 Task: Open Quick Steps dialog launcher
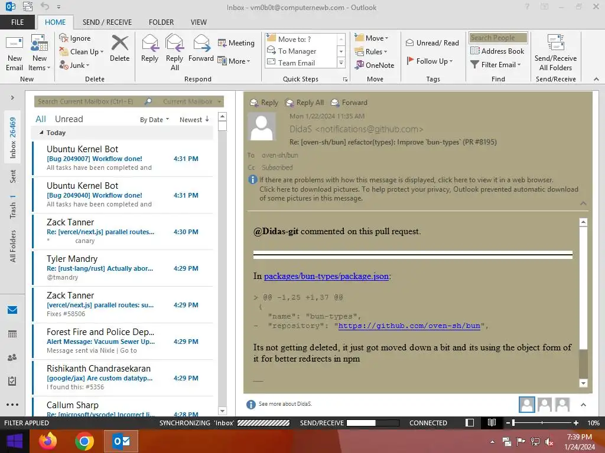[345, 80]
